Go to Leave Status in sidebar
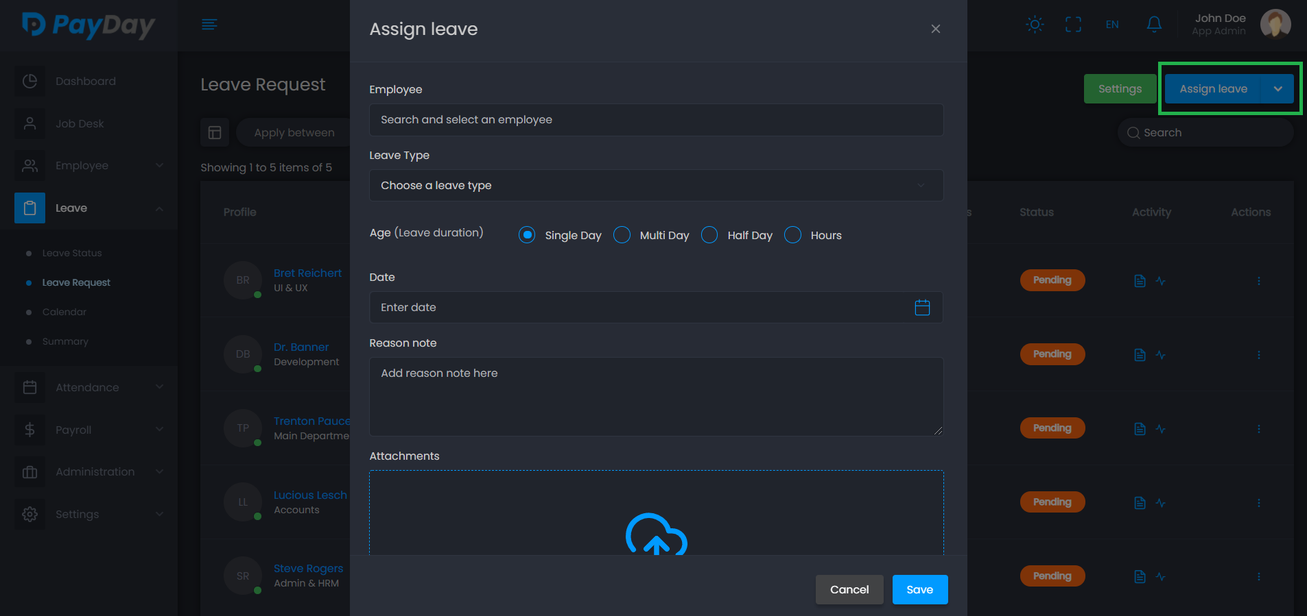This screenshot has height=616, width=1307. [x=72, y=253]
